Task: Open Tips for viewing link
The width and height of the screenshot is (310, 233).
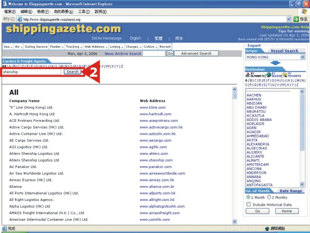Action: pos(294,31)
